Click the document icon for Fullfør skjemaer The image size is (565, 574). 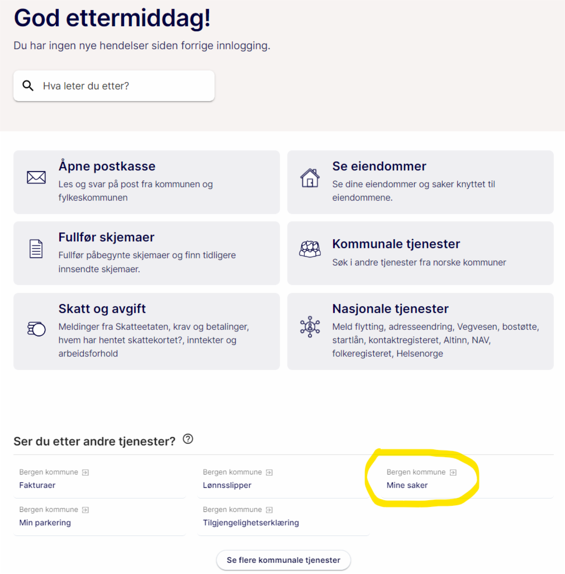[x=36, y=249]
